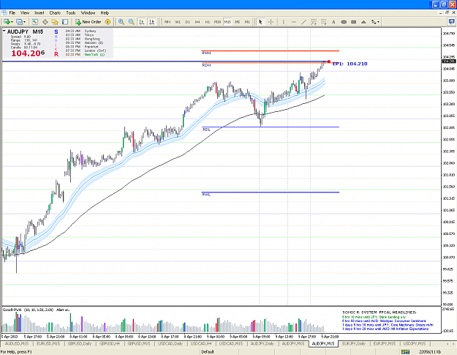Select the crosshair tool
Viewport: 457px width, 355px height.
271,22
